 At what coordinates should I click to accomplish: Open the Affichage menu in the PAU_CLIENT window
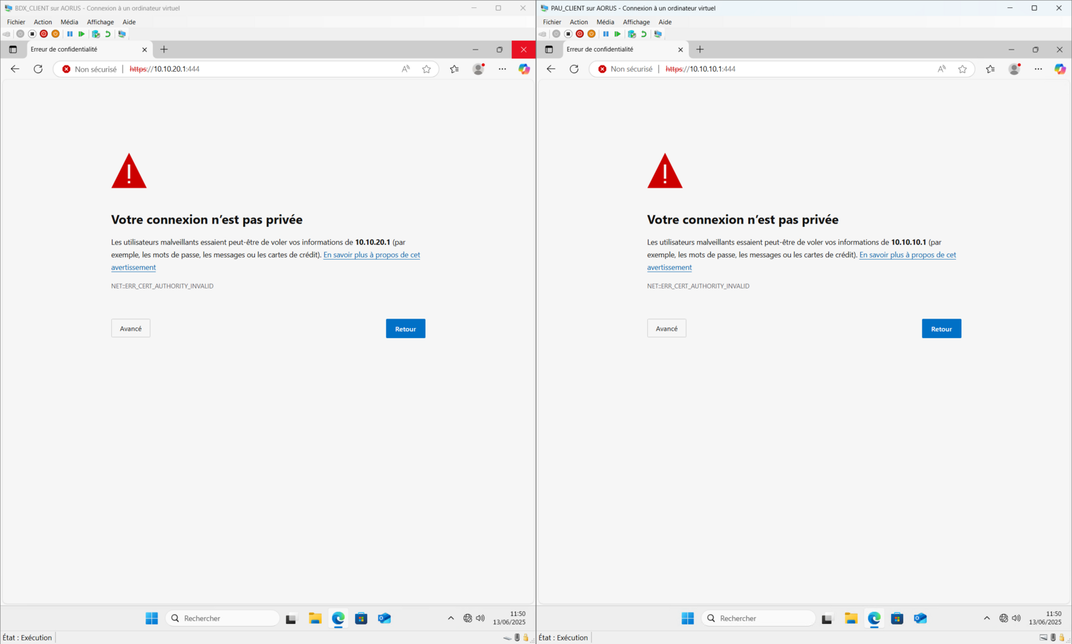pos(636,22)
